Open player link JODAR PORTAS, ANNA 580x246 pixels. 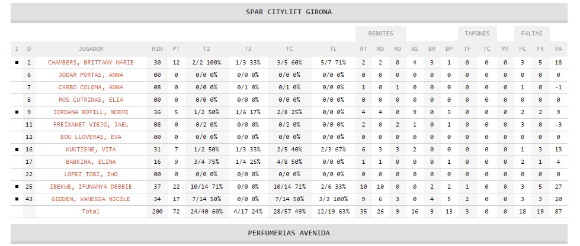(x=91, y=75)
